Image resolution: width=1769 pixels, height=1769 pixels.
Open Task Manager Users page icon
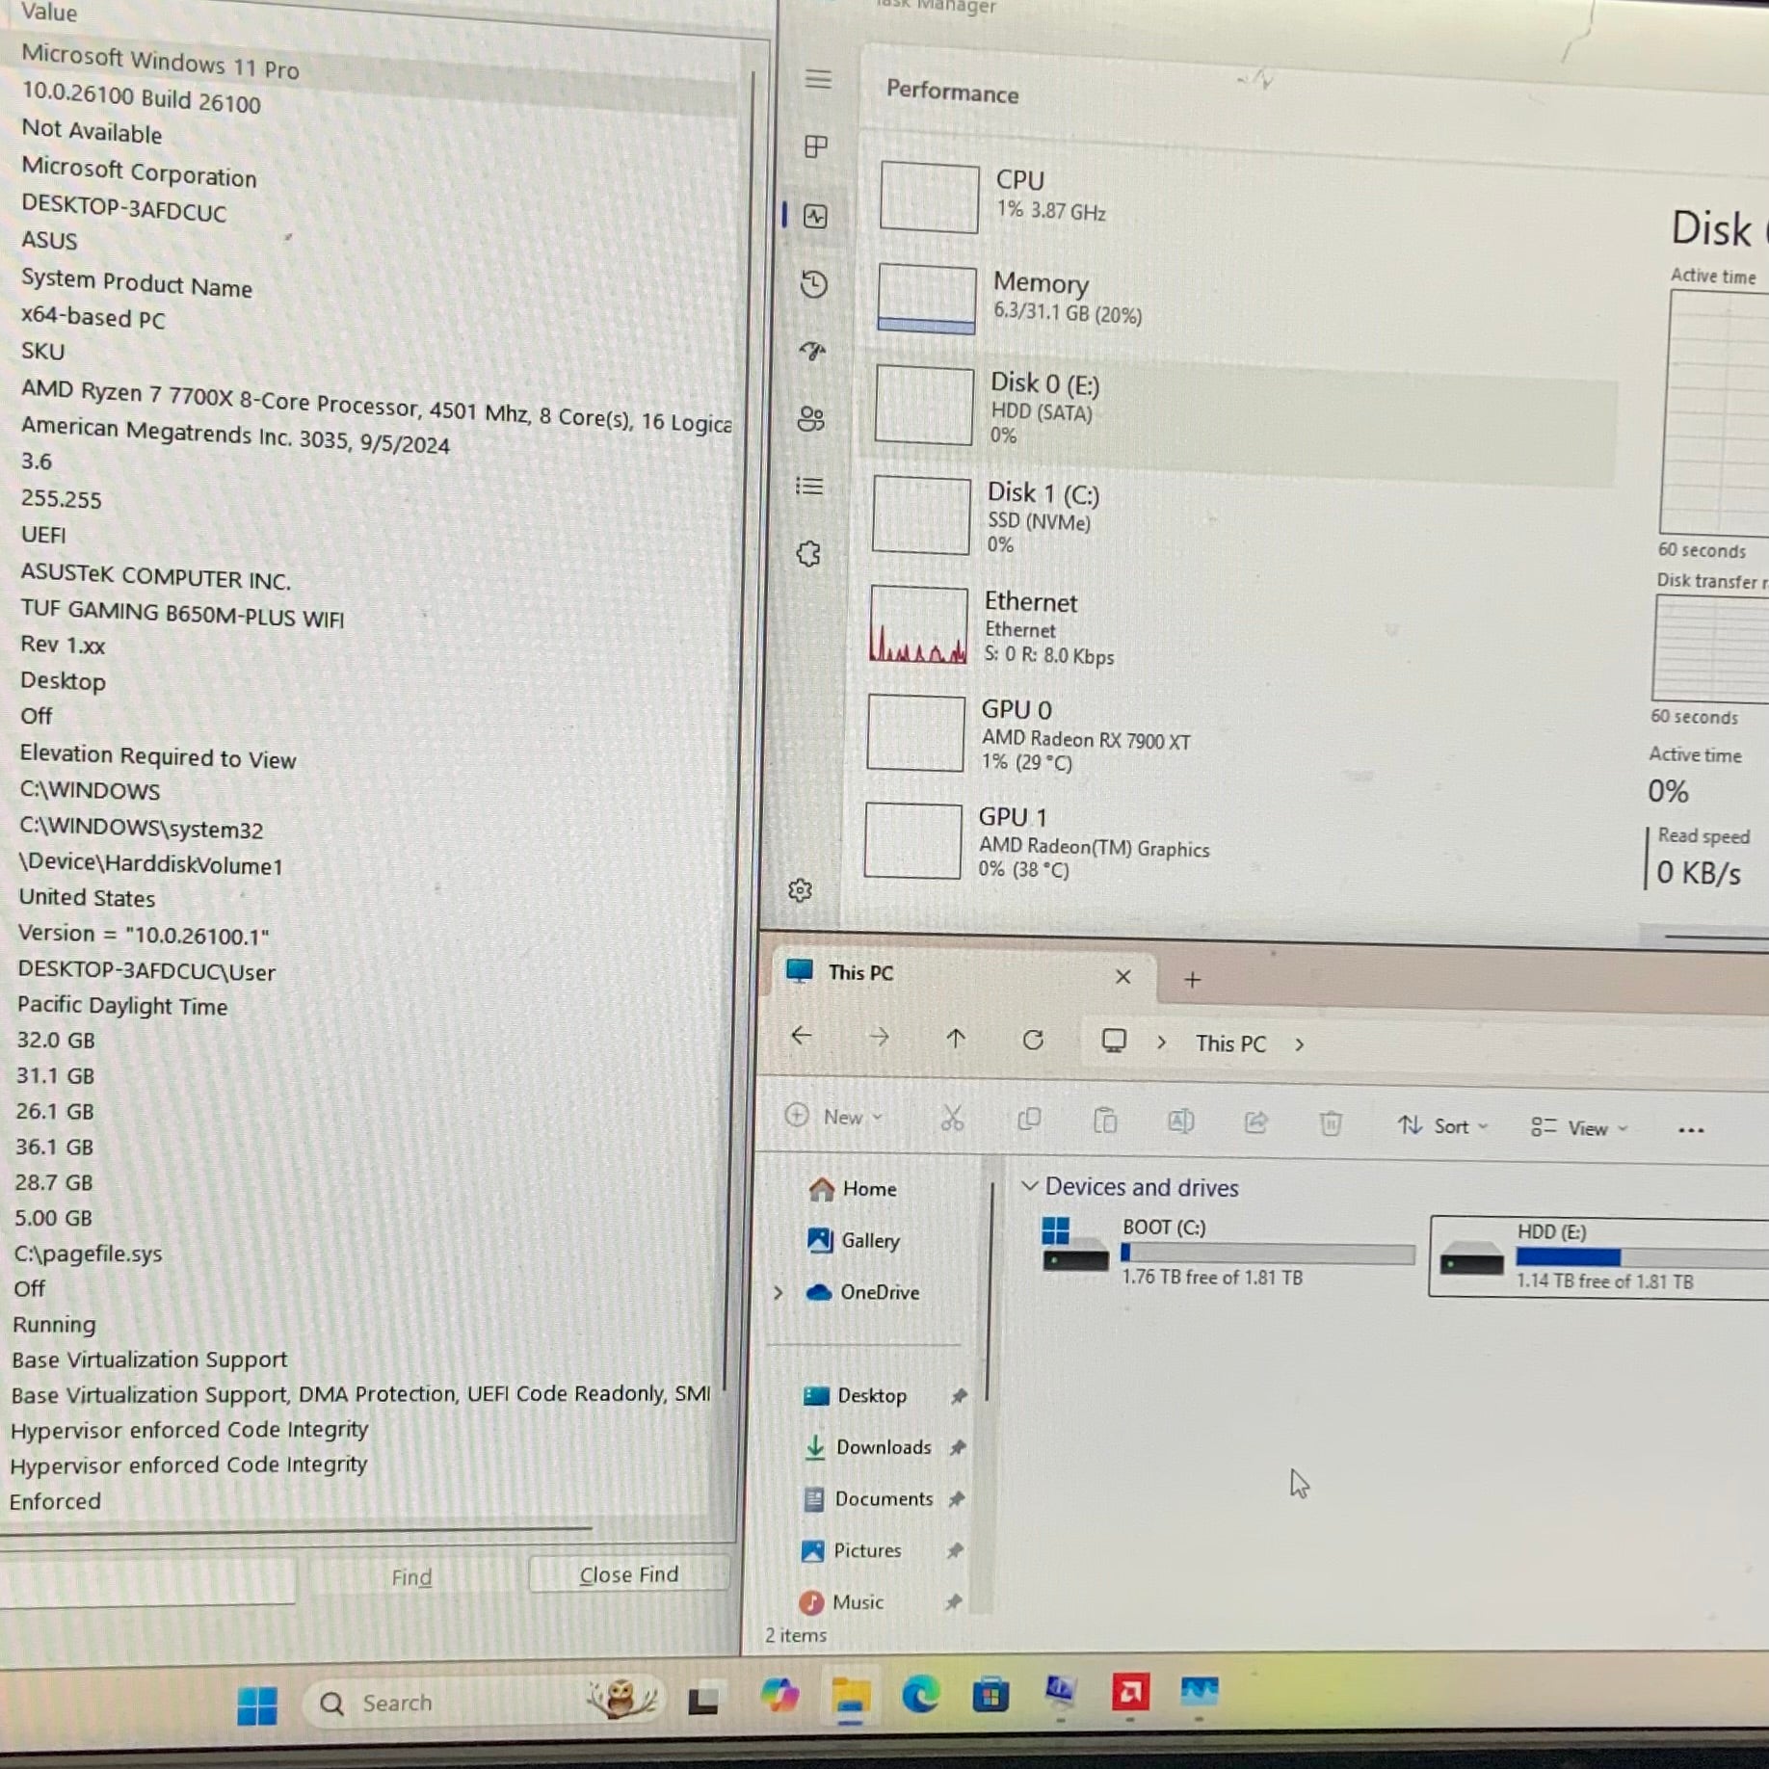point(811,418)
